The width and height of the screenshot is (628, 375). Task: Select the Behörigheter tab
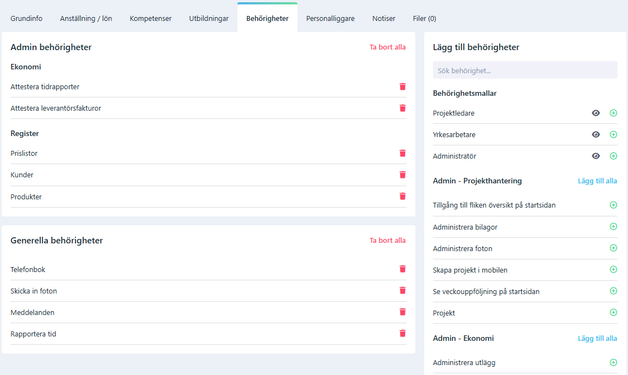tap(268, 18)
